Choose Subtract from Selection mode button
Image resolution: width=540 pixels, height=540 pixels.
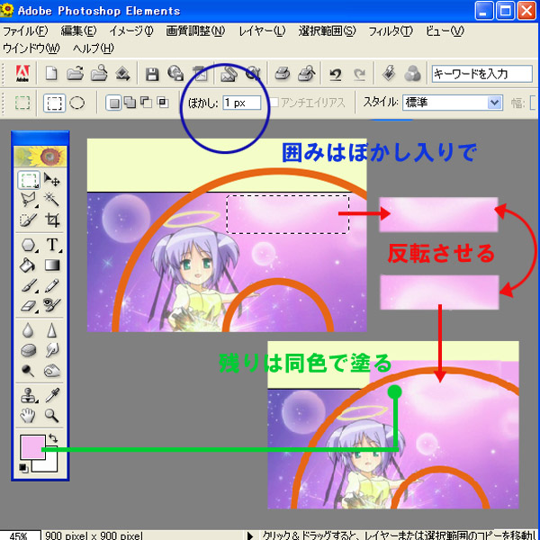coord(147,103)
